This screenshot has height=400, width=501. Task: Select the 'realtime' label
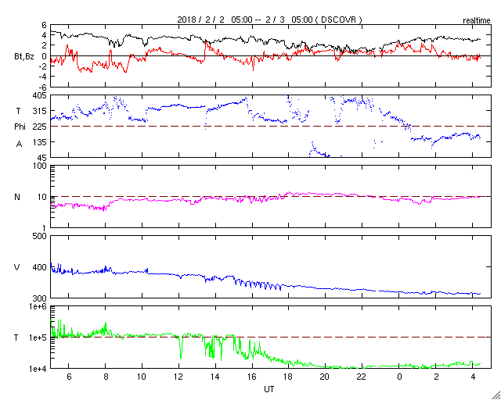point(477,21)
